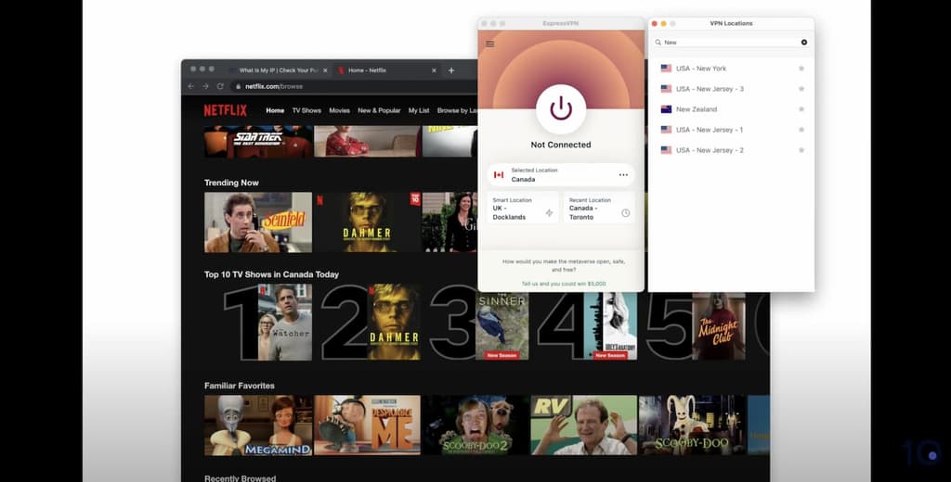This screenshot has width=951, height=482.
Task: Click the Canada flag in Selected Location
Action: click(499, 175)
